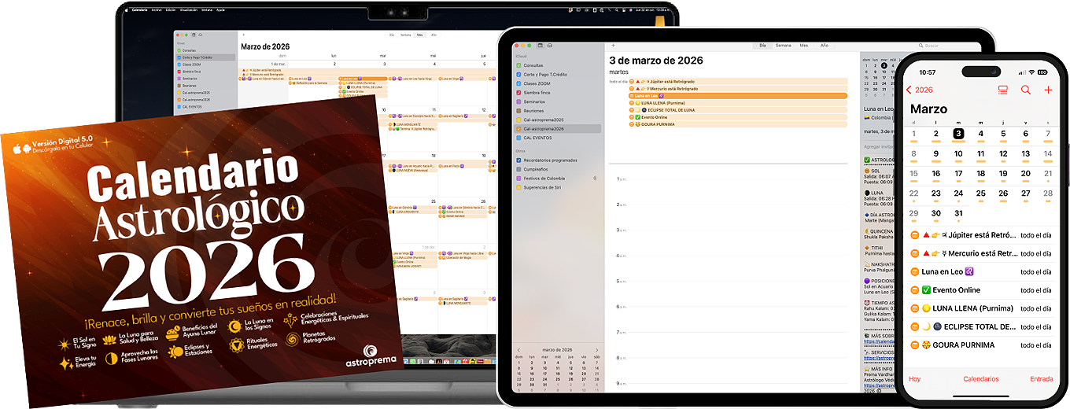Click the plus add-event icon in iPad calendar toolbar
This screenshot has height=409, width=1070.
click(x=612, y=46)
